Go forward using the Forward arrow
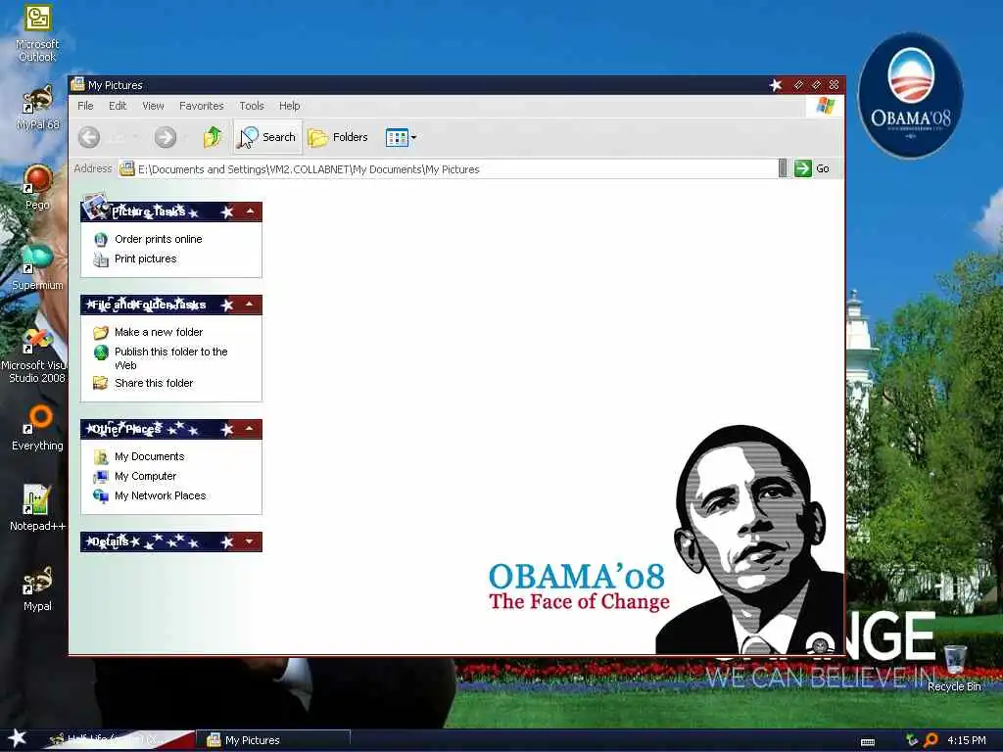 click(x=165, y=137)
